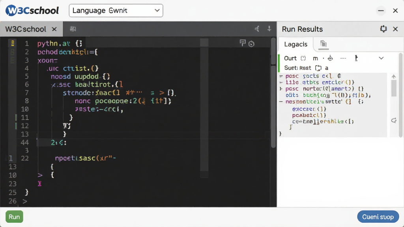Image resolution: width=404 pixels, height=227 pixels.
Task: Select the Lagacls tab in Run Results
Action: (x=296, y=44)
